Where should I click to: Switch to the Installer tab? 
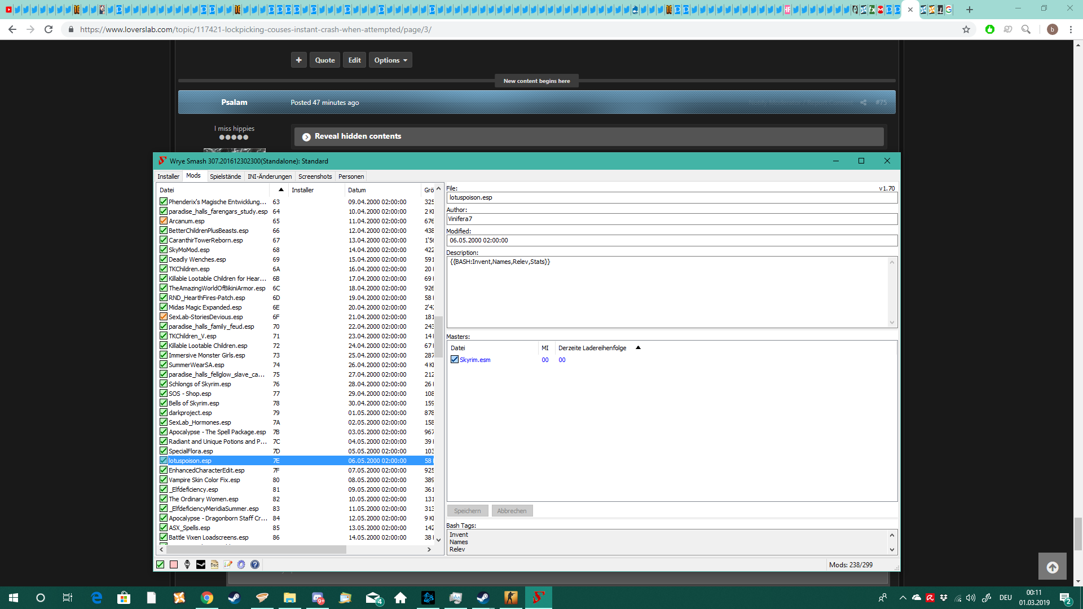pos(168,176)
